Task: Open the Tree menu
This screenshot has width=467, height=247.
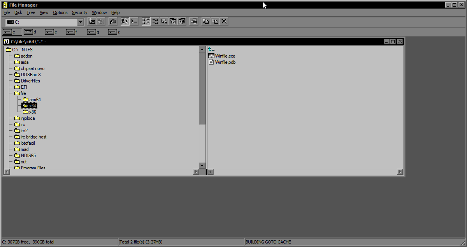Action: pos(31,12)
